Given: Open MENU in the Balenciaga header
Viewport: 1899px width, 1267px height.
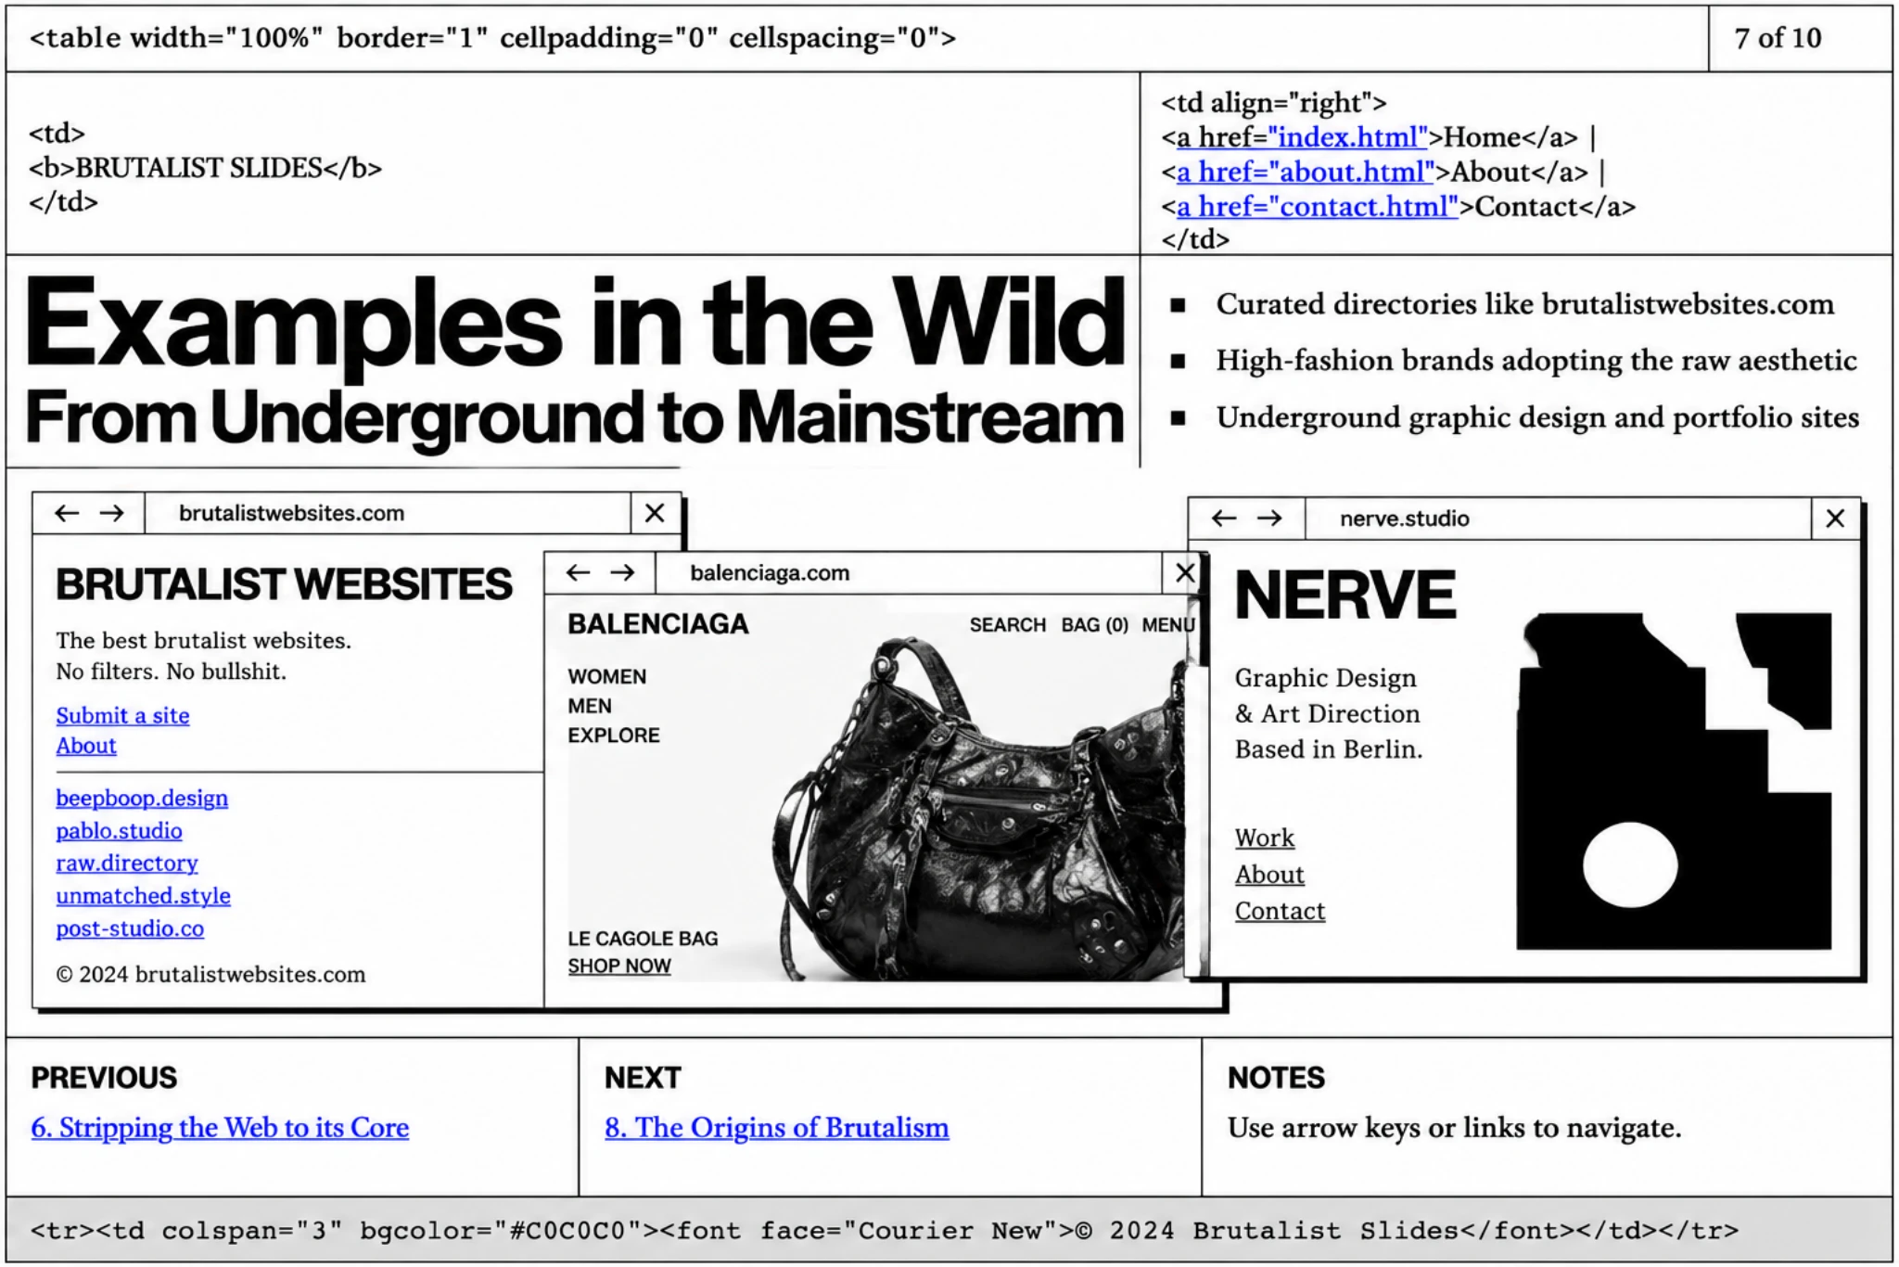Looking at the screenshot, I should pos(1168,625).
